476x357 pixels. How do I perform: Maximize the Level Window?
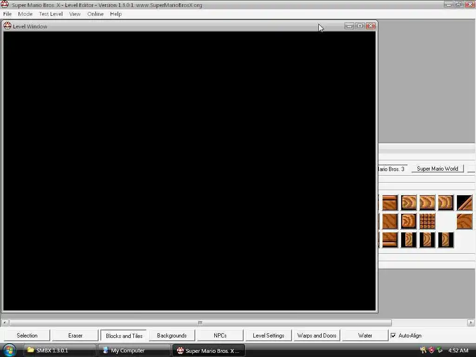coord(360,26)
